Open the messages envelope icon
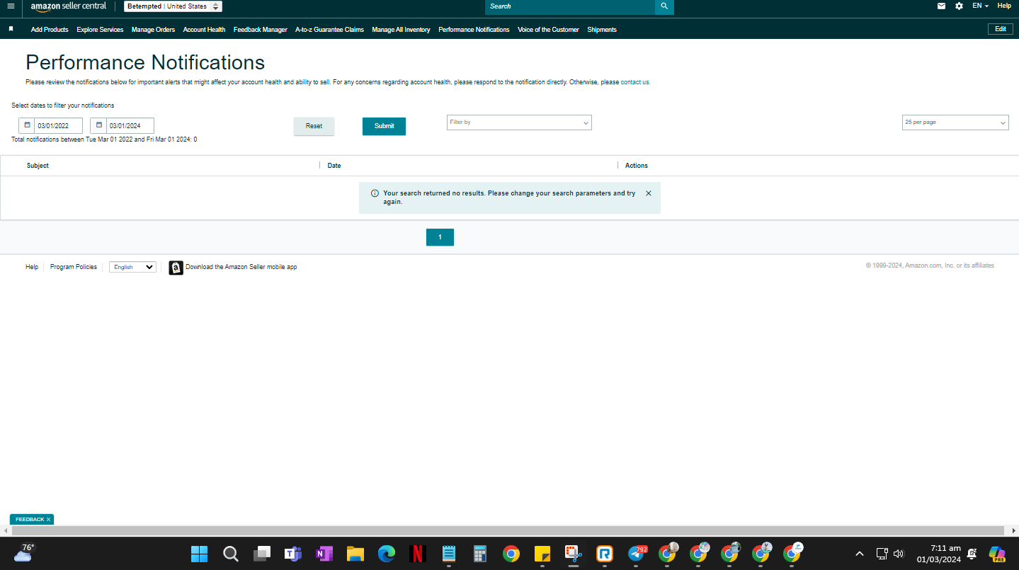Viewport: 1019px width, 570px height. [x=941, y=6]
